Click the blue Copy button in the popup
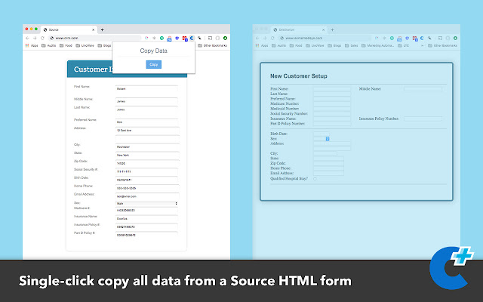483x302 pixels. (153, 65)
